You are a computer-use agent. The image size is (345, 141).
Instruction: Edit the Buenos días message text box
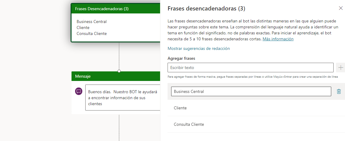[123, 97]
